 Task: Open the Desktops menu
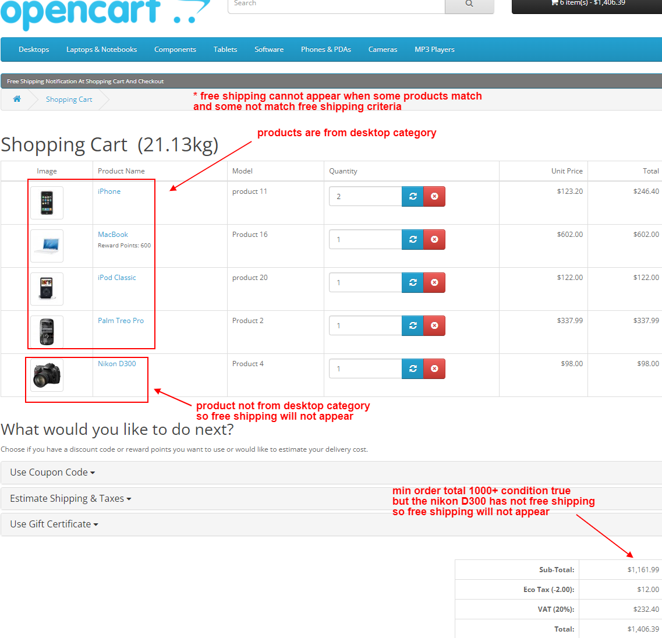coord(33,49)
